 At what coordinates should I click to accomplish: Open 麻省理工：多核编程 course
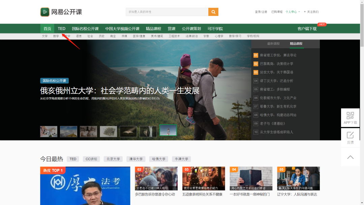[x=275, y=89]
